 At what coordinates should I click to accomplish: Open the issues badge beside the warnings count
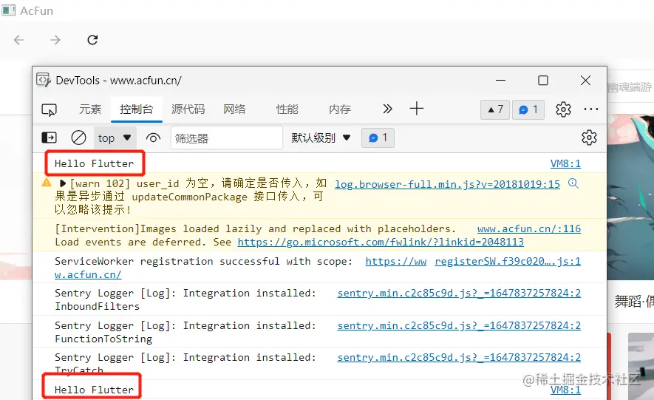pyautogui.click(x=528, y=109)
